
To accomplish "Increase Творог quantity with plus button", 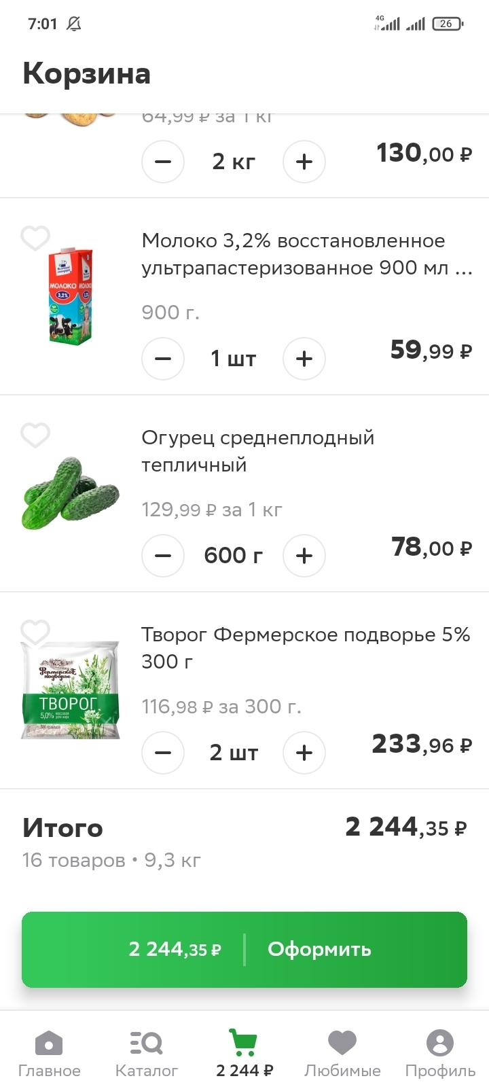I will [x=304, y=753].
